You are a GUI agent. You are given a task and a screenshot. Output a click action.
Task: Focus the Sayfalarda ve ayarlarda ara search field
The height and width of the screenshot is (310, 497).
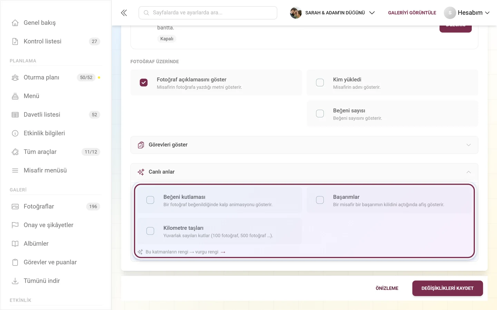point(208,13)
